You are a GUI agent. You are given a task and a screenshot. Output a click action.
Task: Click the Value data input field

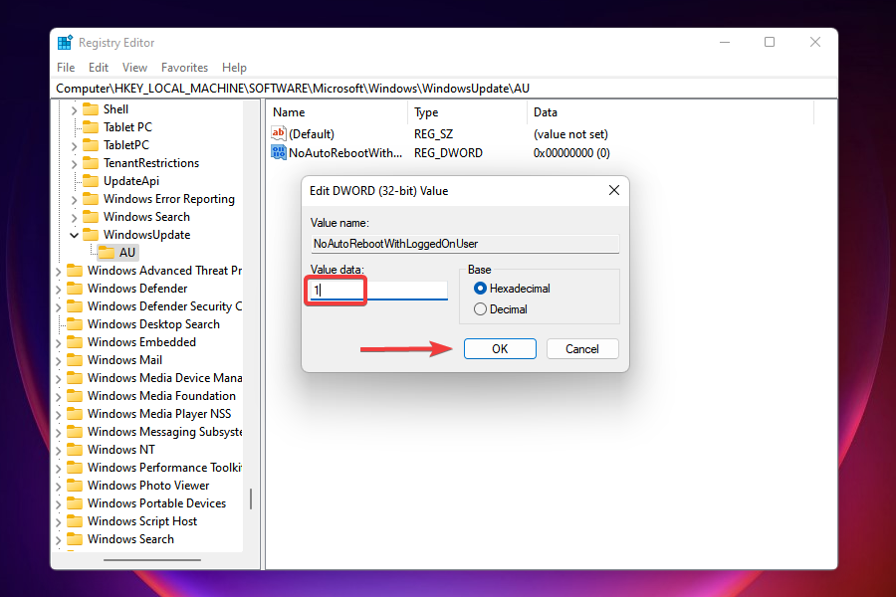378,291
